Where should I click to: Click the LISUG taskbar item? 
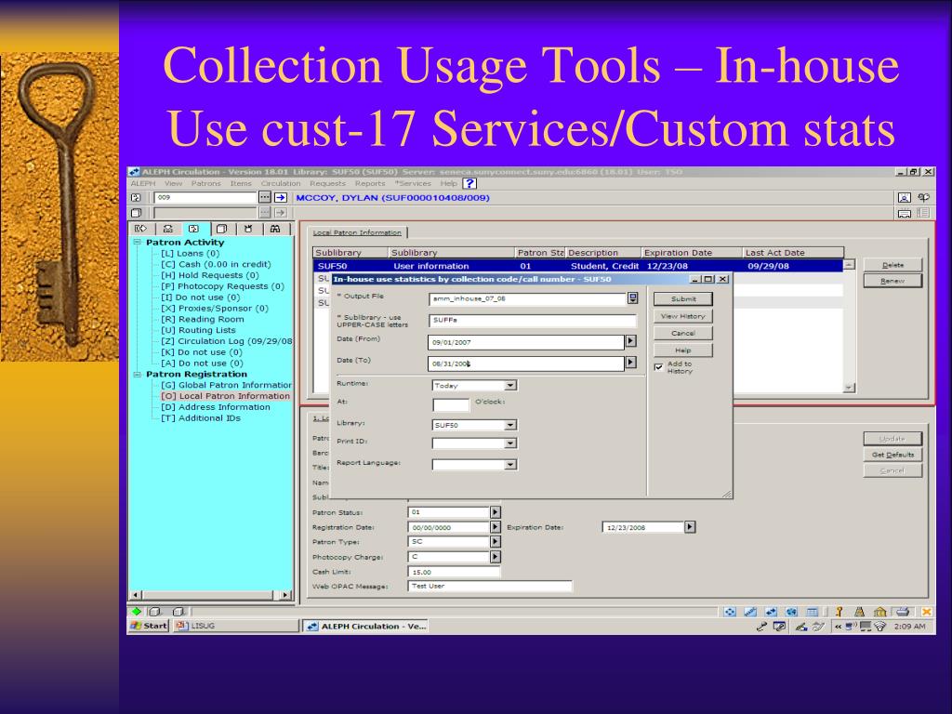point(235,626)
